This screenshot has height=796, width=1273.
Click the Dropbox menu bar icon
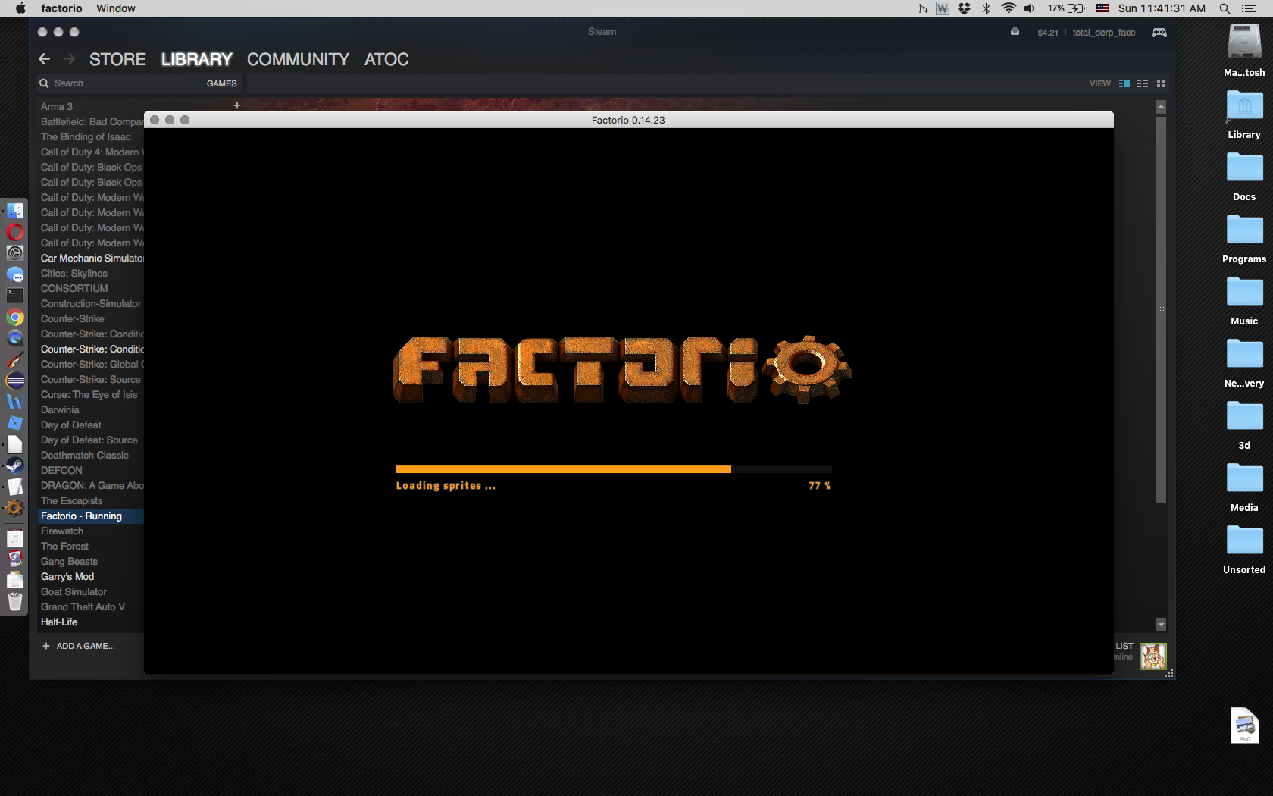pyautogui.click(x=964, y=8)
